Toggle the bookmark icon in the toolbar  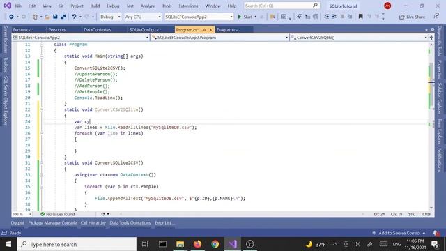click(360, 17)
